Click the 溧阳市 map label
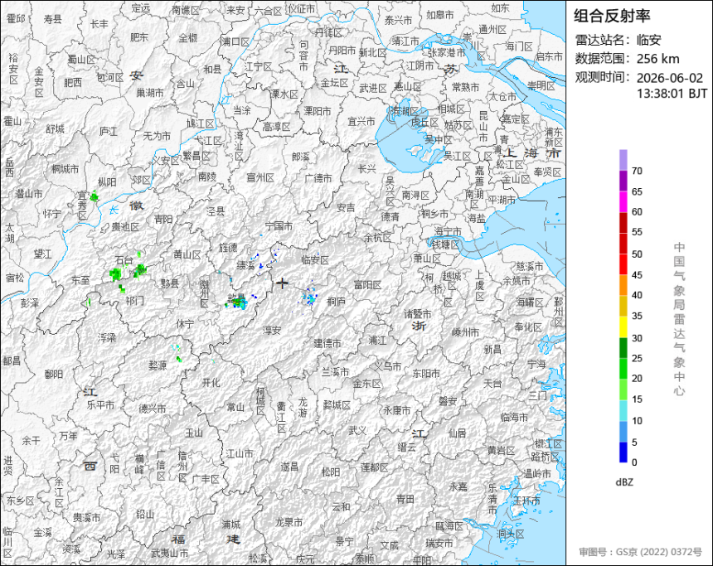Screen dimensions: 713x566 tap(318, 111)
